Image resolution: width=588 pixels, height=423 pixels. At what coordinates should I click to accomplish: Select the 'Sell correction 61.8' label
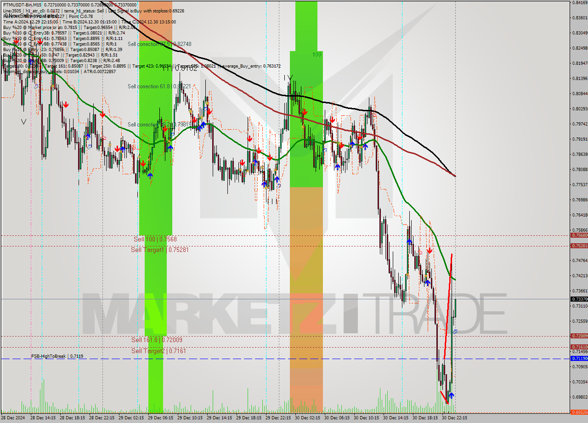pyautogui.click(x=159, y=86)
